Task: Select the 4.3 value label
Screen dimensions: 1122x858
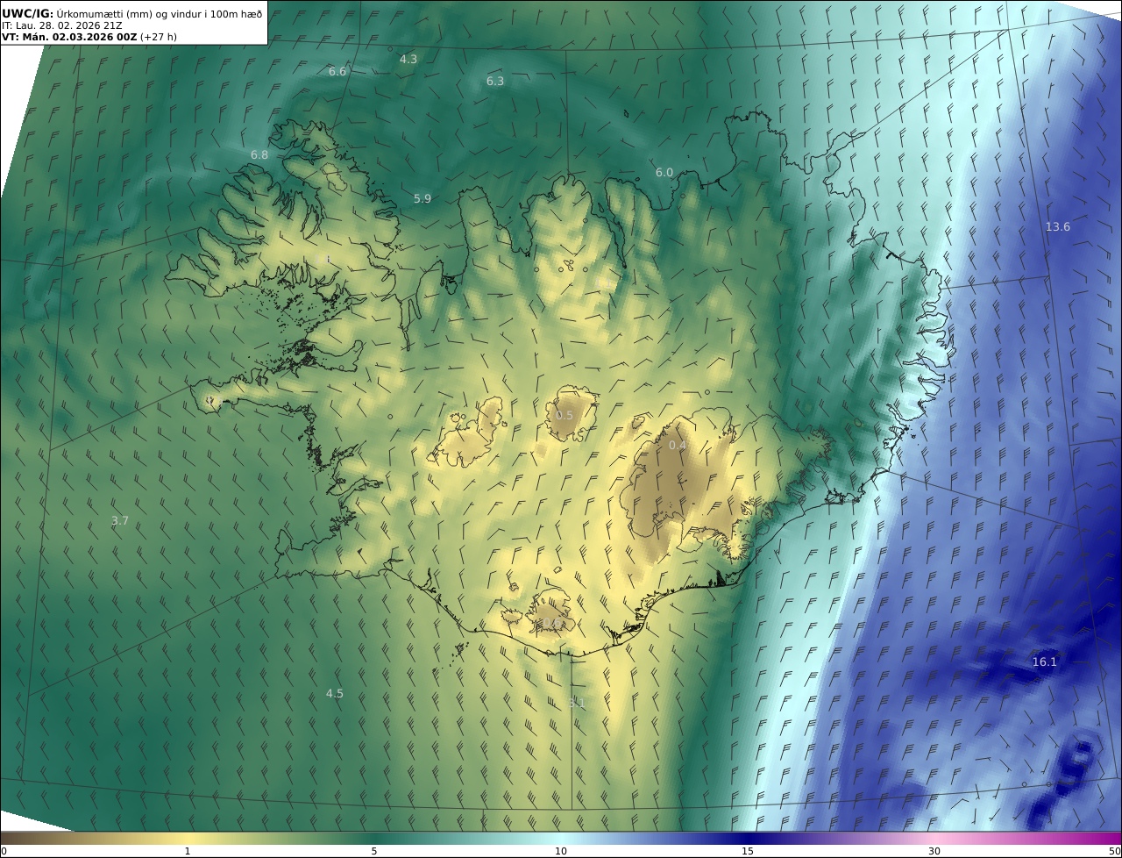Action: click(408, 59)
